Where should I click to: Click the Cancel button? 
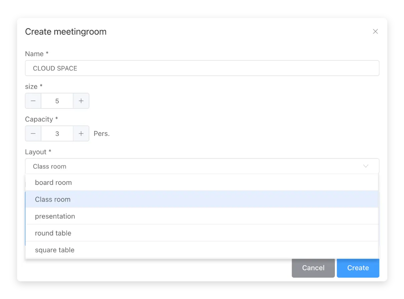tap(313, 268)
